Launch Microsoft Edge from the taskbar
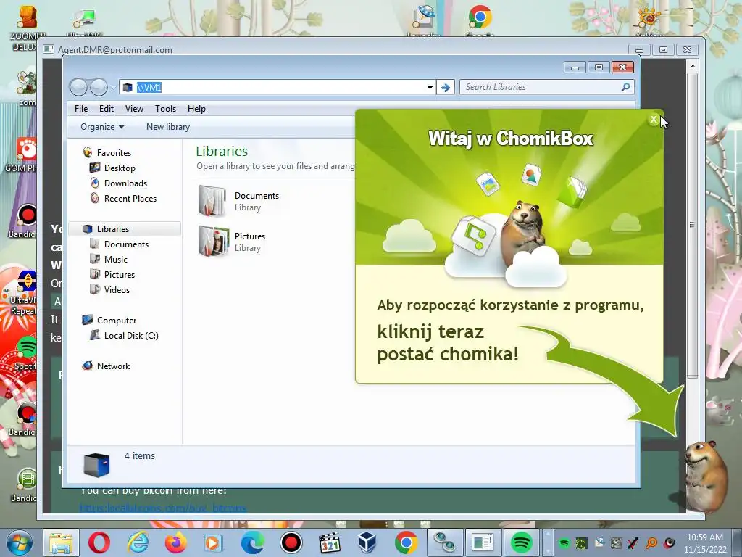The image size is (742, 557). (252, 542)
